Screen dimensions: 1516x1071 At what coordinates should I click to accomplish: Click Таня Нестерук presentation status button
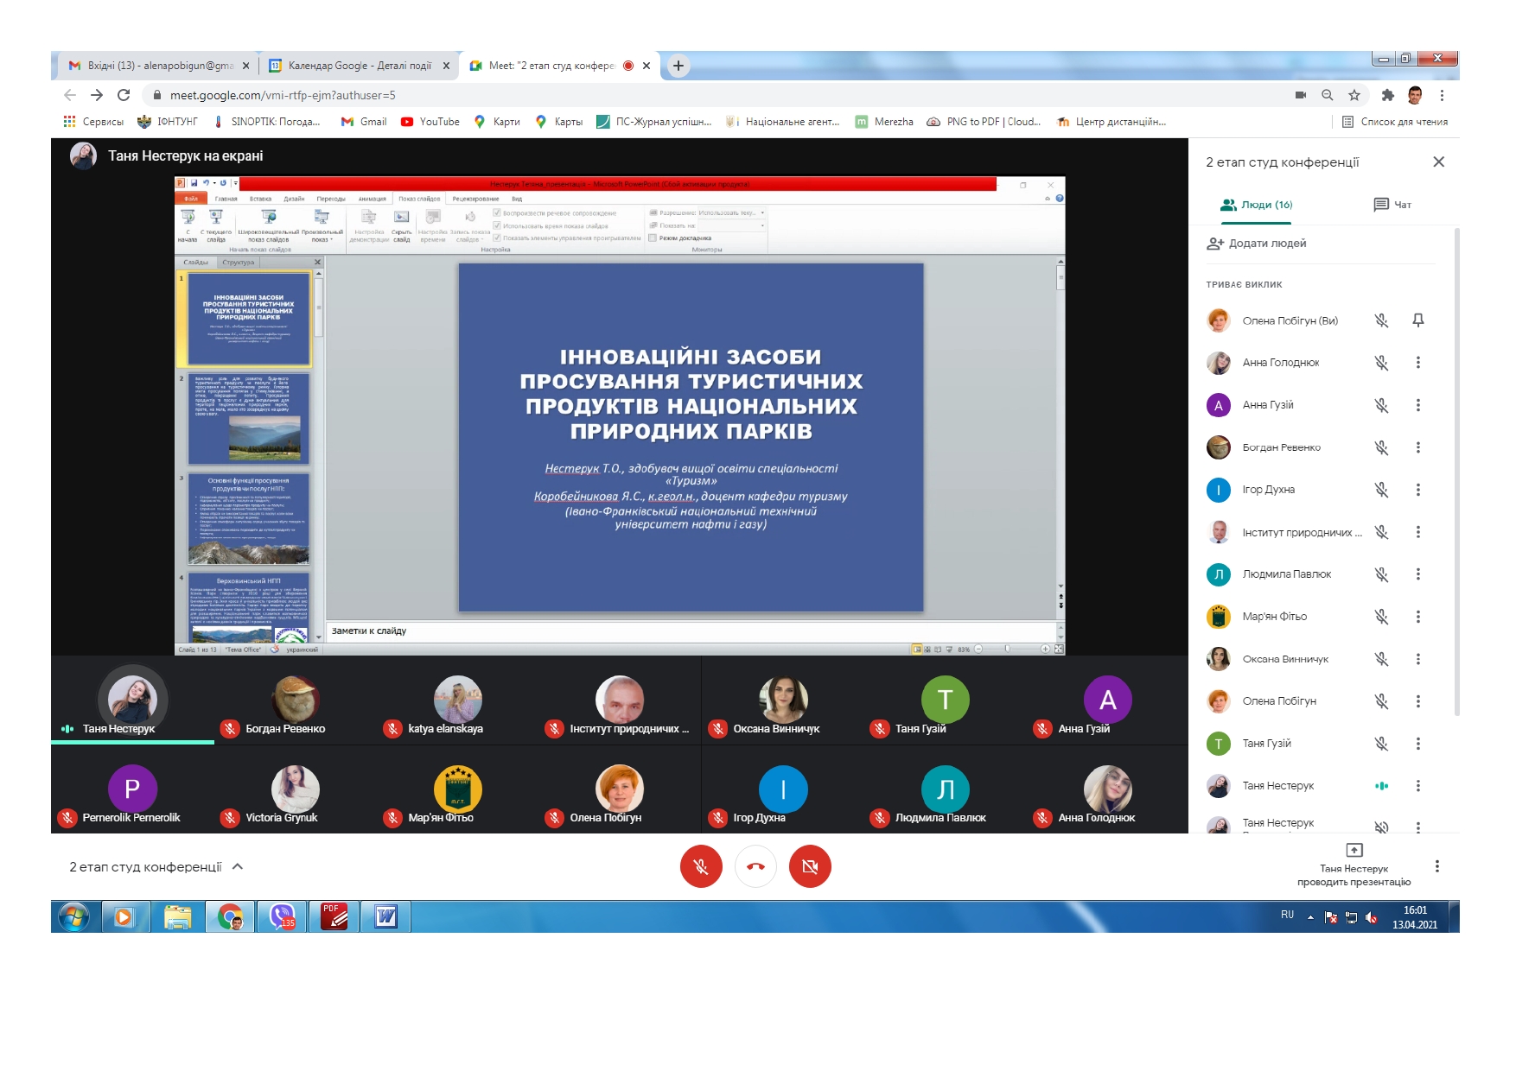point(1354,865)
